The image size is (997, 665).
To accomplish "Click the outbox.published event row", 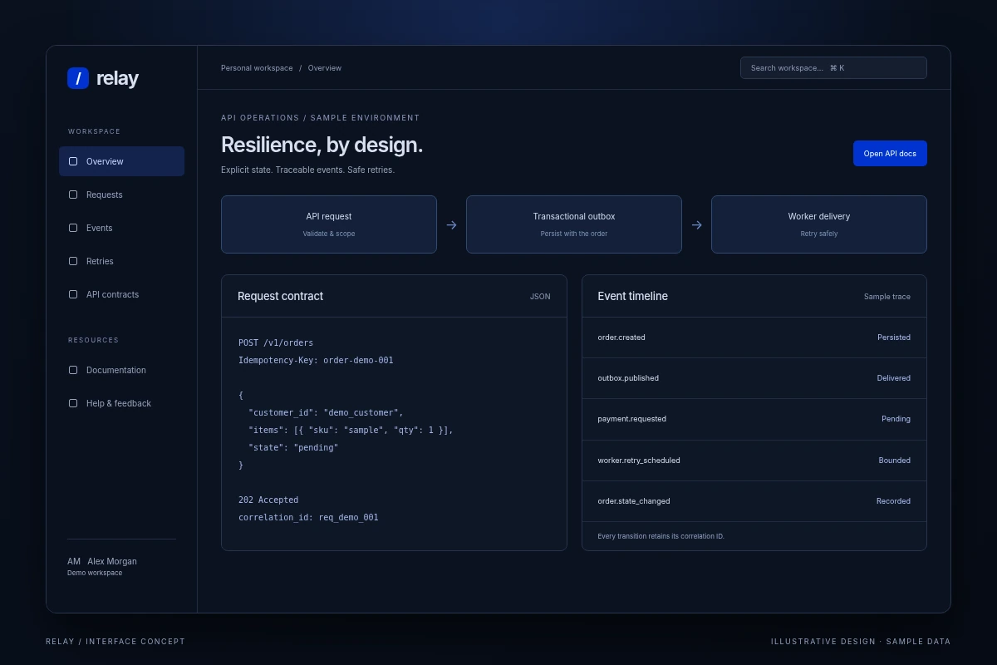I will 754,378.
